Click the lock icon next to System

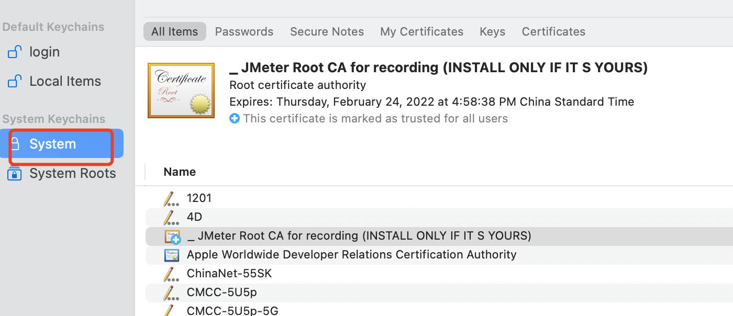16,144
